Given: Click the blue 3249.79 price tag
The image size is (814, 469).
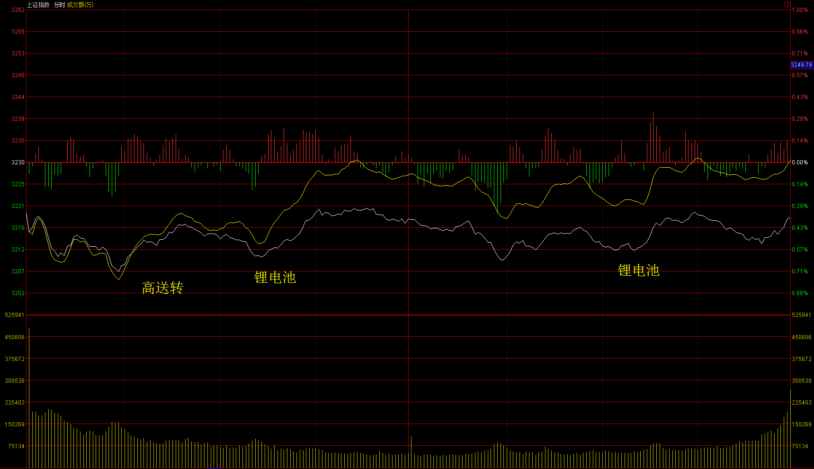Looking at the screenshot, I should click(x=801, y=65).
